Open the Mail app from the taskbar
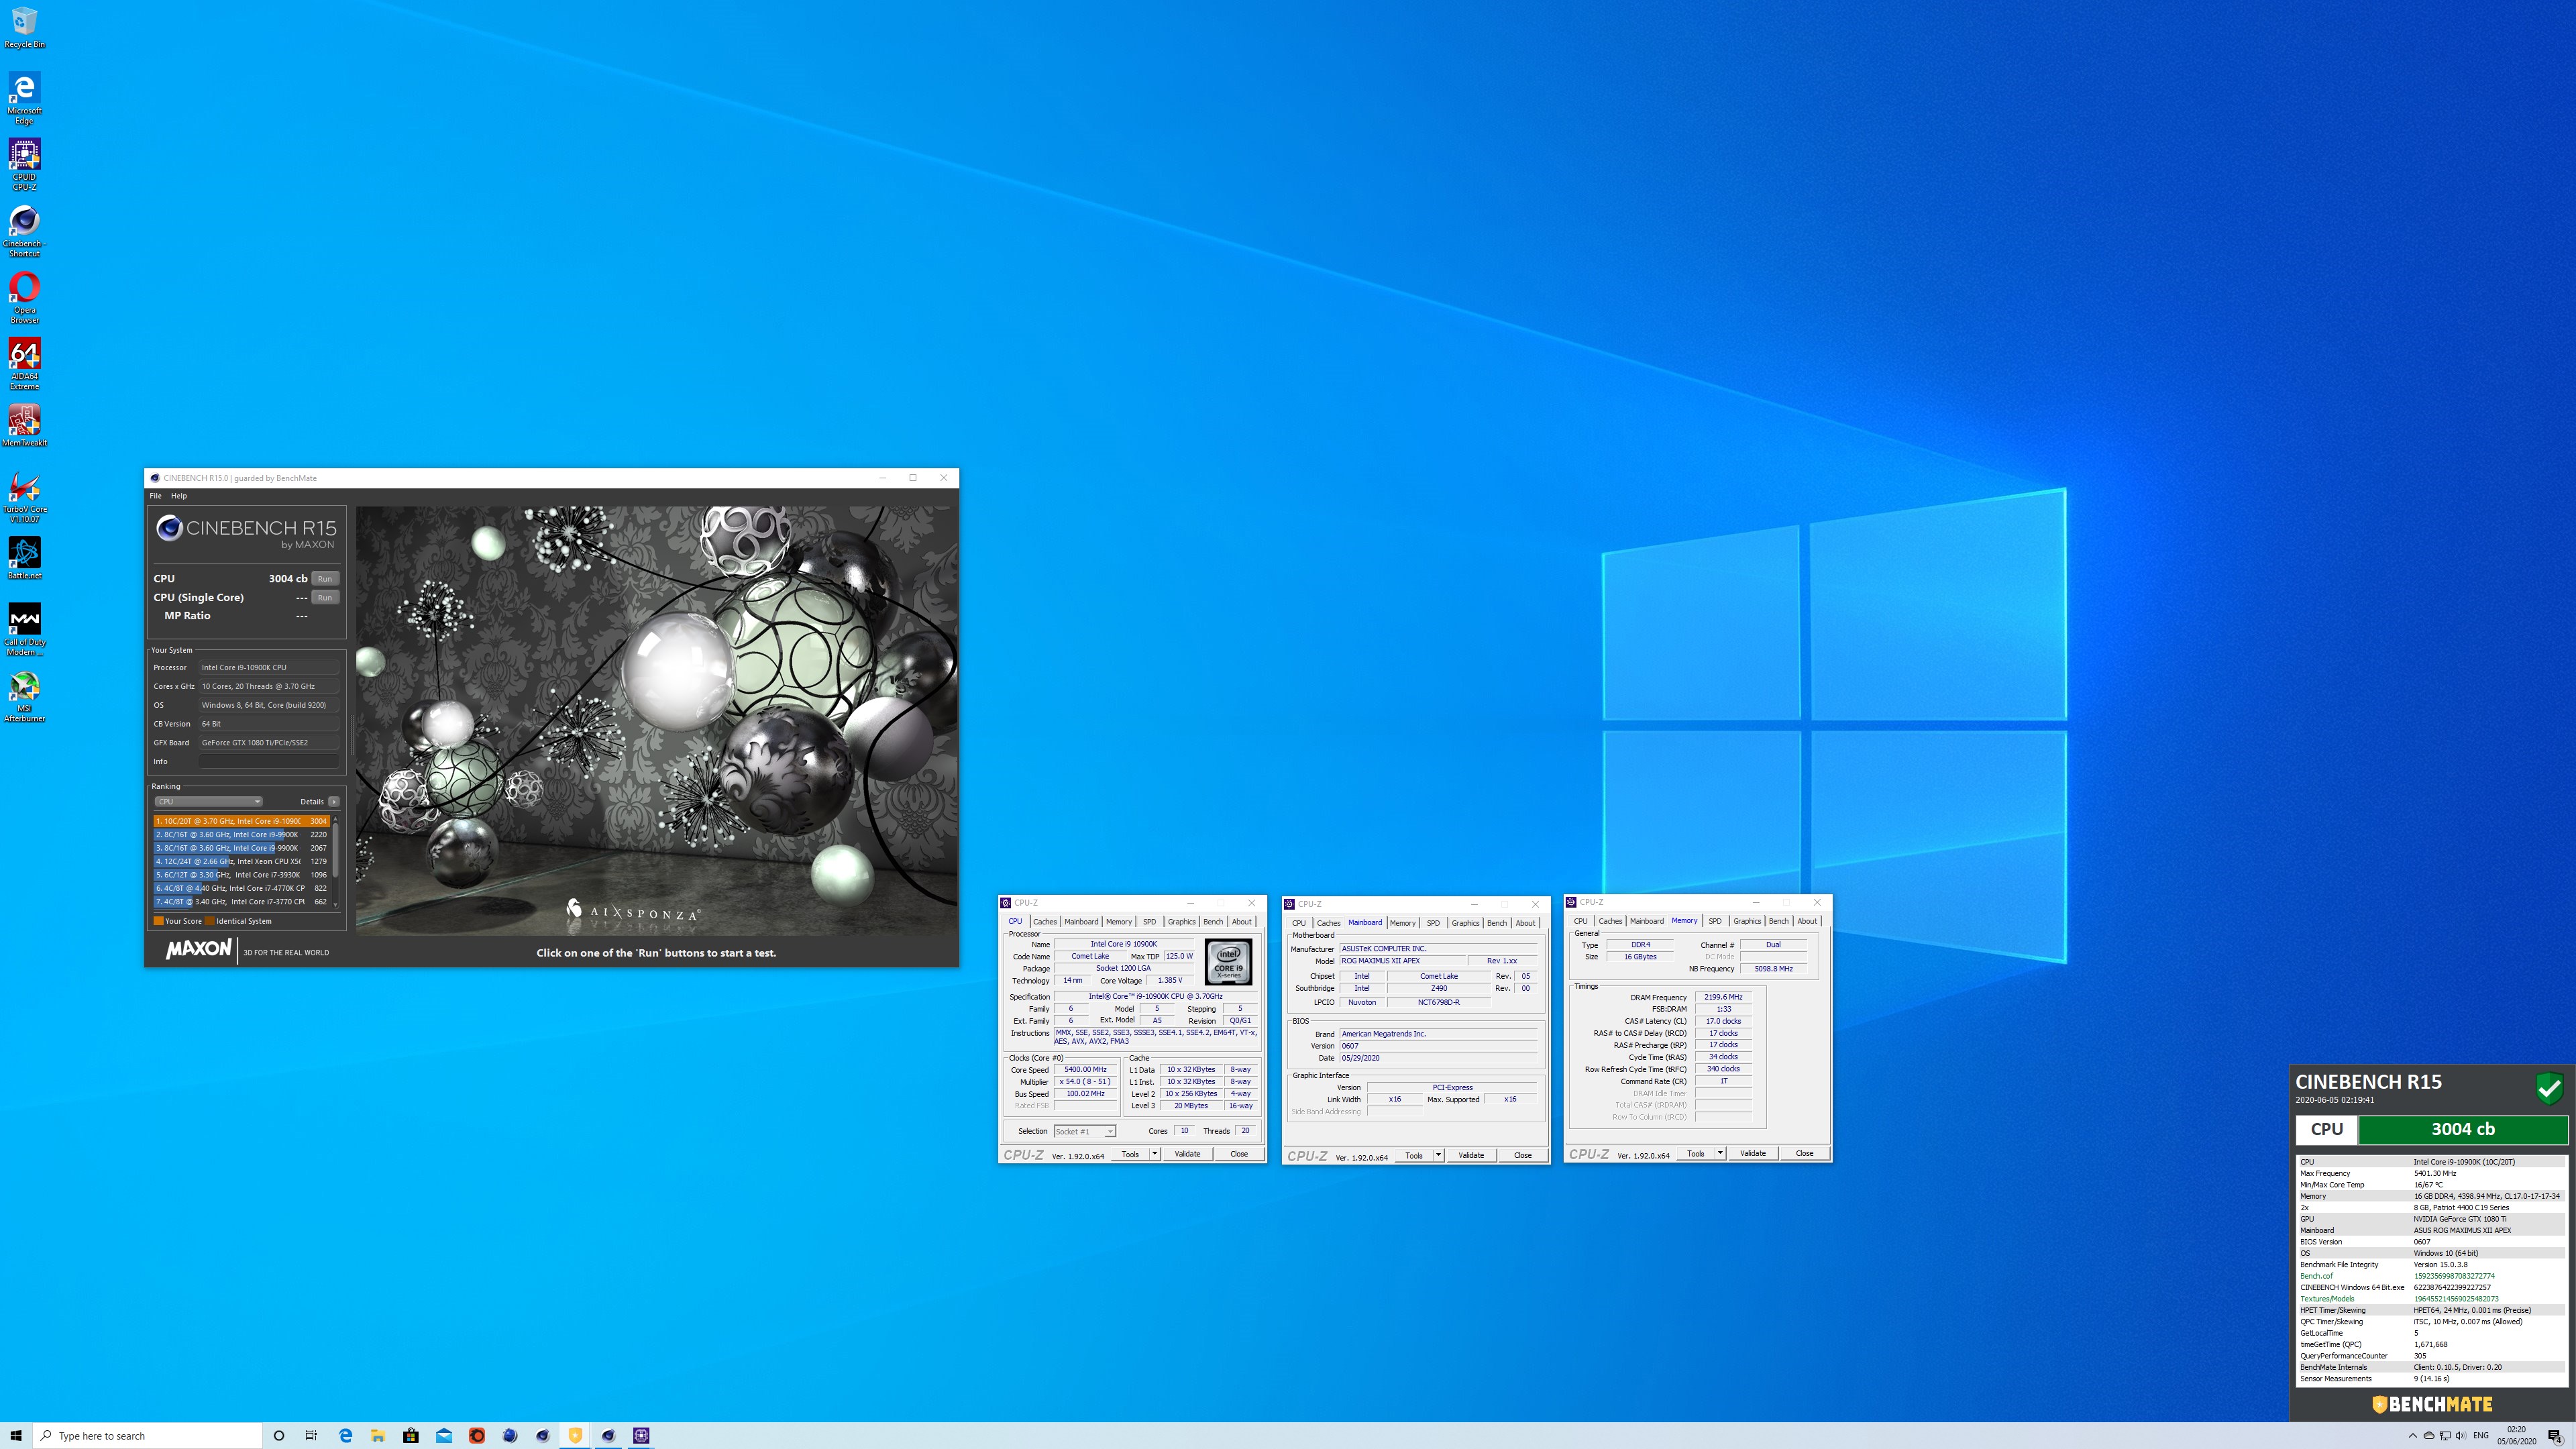 444,1436
